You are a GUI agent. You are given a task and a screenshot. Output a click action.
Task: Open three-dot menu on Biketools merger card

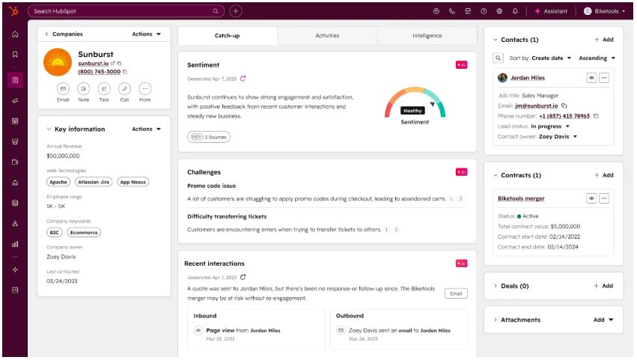pos(604,198)
